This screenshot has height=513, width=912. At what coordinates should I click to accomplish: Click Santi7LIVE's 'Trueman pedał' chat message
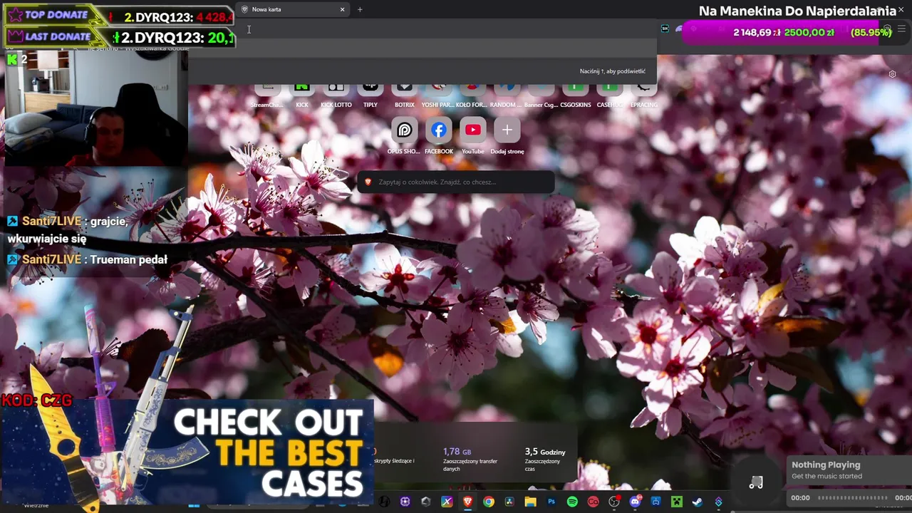88,259
